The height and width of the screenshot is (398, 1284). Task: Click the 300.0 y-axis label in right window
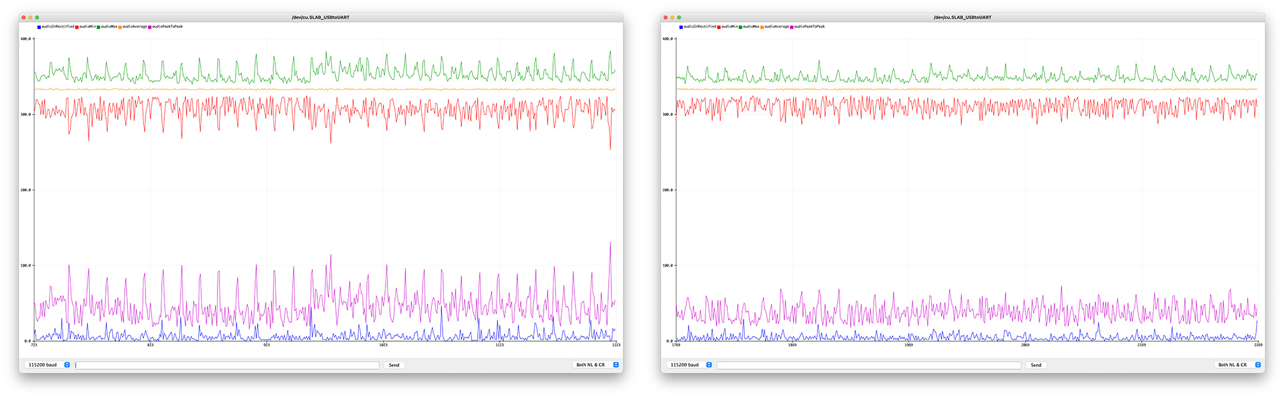[x=668, y=115]
